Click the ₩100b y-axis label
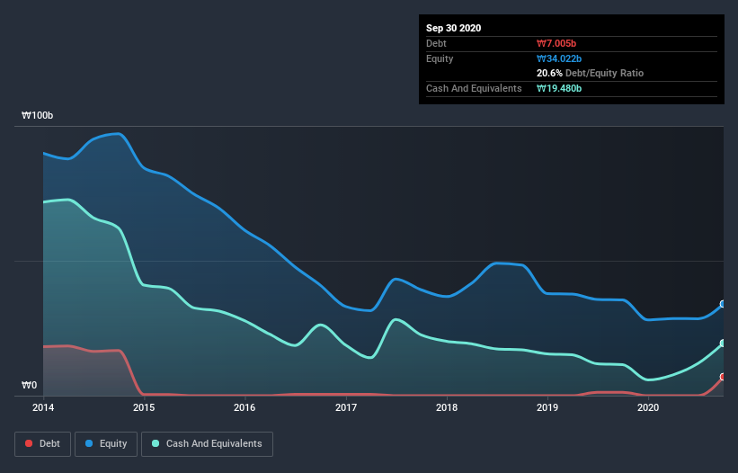The height and width of the screenshot is (473, 738). point(37,115)
